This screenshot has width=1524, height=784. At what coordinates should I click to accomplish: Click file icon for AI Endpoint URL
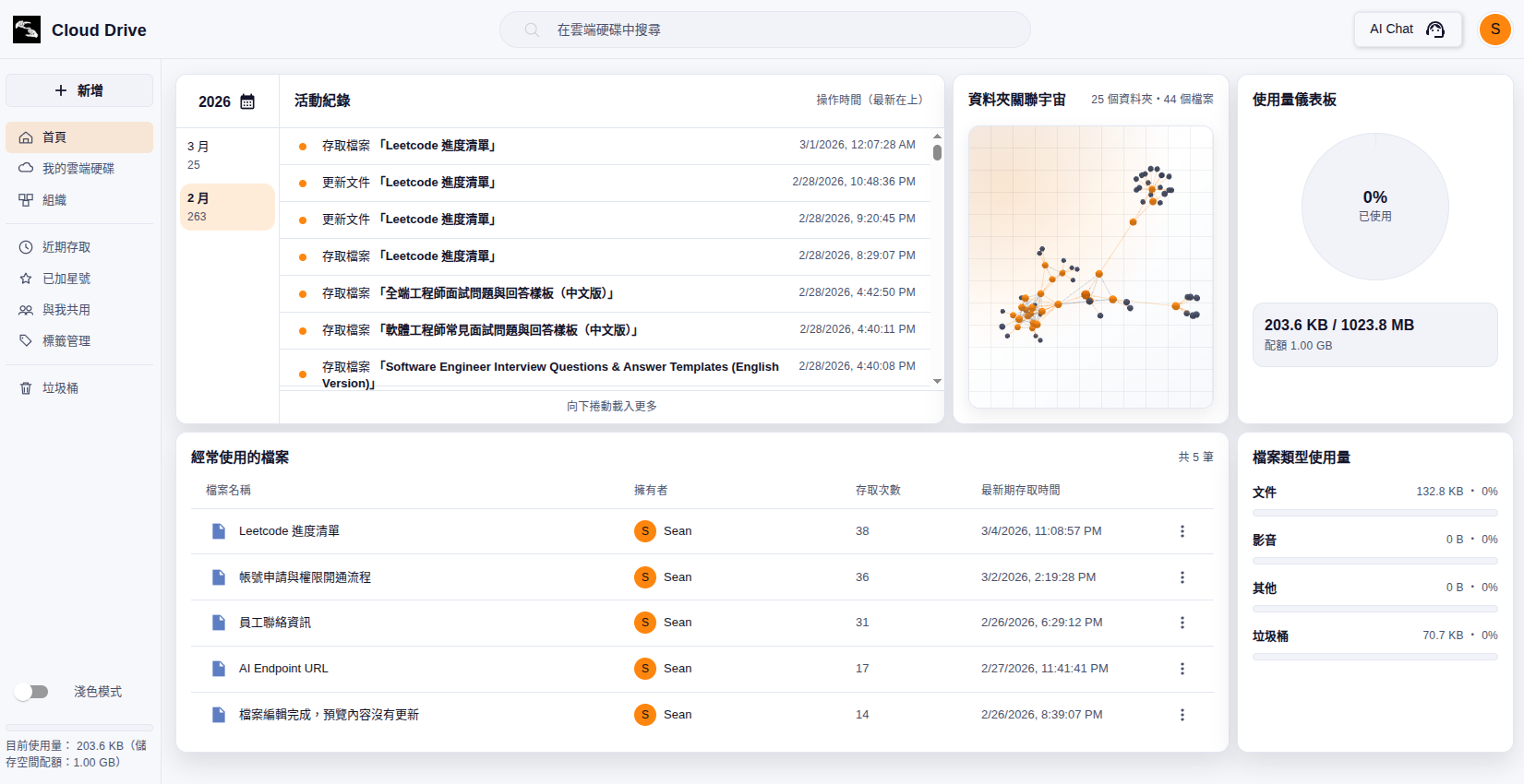[219, 669]
